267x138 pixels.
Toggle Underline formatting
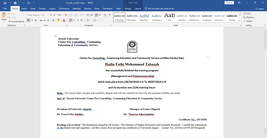click(x=35, y=20)
